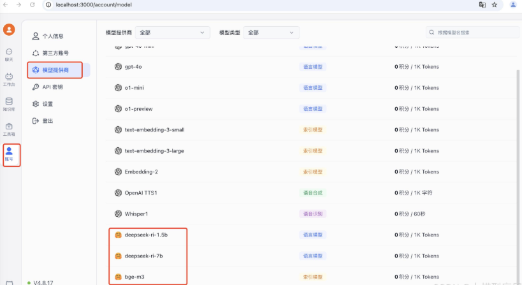
Task: Select the o1-preview model name
Action: [x=138, y=108]
